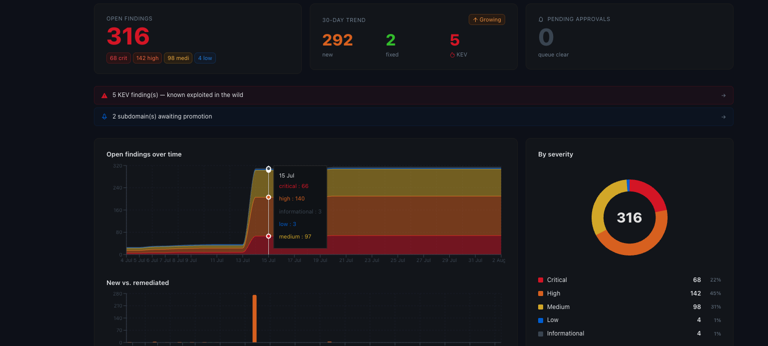Click the Medium count 98 in legend

pyautogui.click(x=697, y=307)
